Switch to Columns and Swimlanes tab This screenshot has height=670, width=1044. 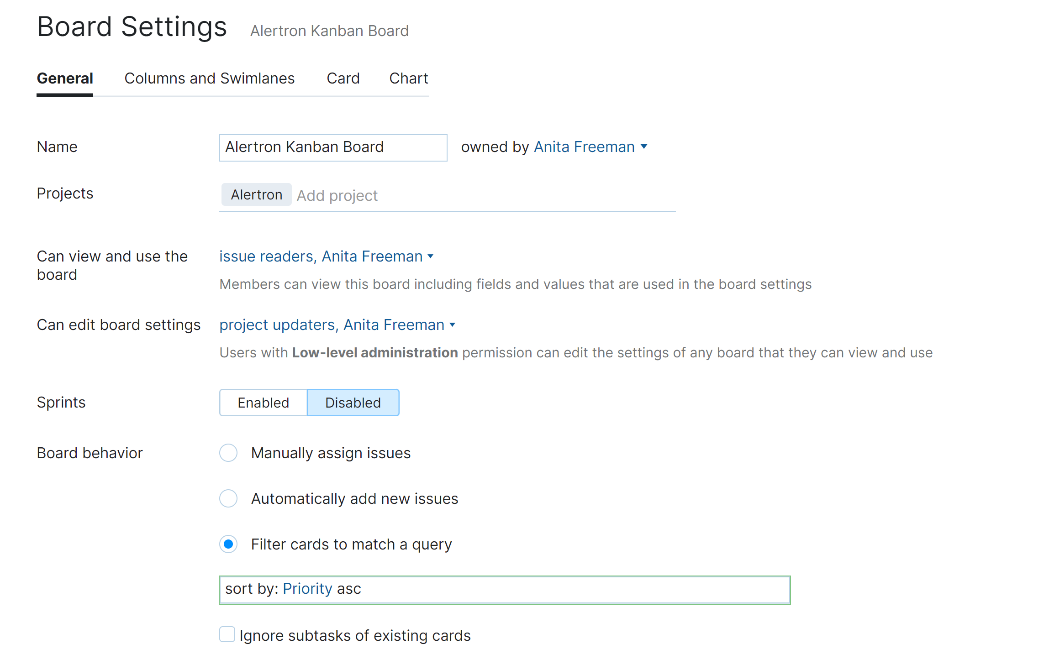209,79
